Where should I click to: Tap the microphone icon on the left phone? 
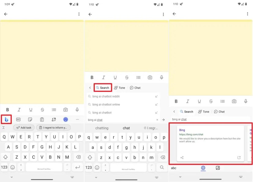pos(77,110)
